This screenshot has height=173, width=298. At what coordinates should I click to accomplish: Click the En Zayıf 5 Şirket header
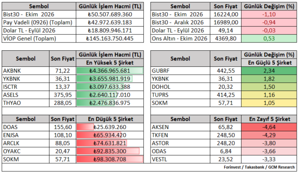(x=269, y=119)
